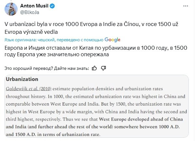
Task: Click the translated-from-Czech language notice
Action: click(x=63, y=40)
